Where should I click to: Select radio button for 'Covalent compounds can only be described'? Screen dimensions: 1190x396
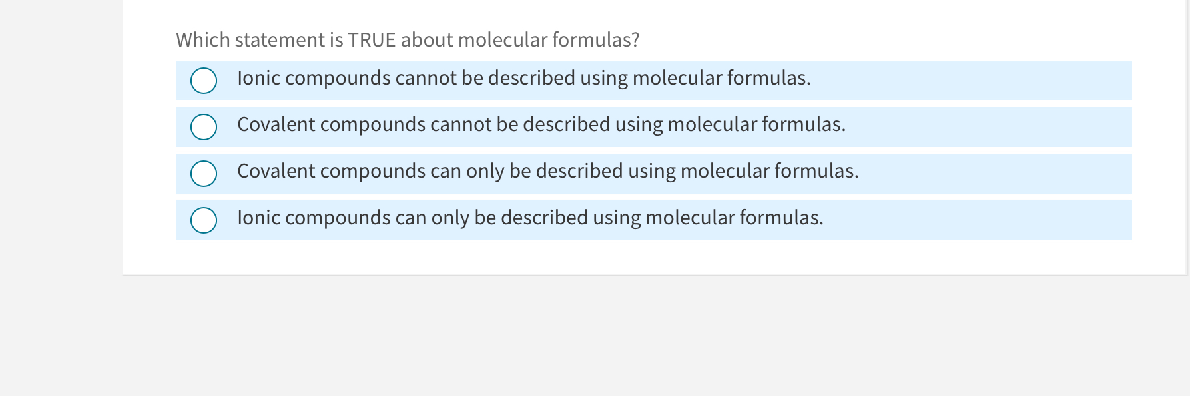(x=203, y=173)
